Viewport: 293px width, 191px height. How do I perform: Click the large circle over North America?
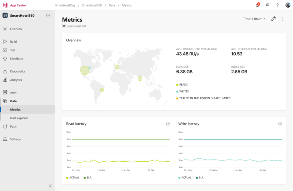pyautogui.click(x=84, y=70)
